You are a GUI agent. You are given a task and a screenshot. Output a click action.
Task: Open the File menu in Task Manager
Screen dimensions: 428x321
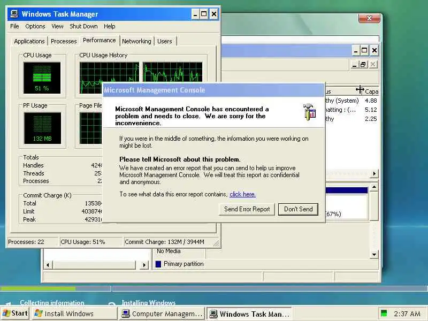point(14,26)
